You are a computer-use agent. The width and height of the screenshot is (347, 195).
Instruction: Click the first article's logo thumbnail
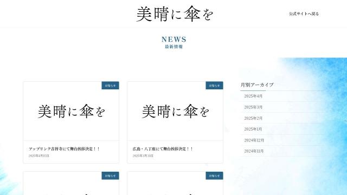(x=71, y=111)
